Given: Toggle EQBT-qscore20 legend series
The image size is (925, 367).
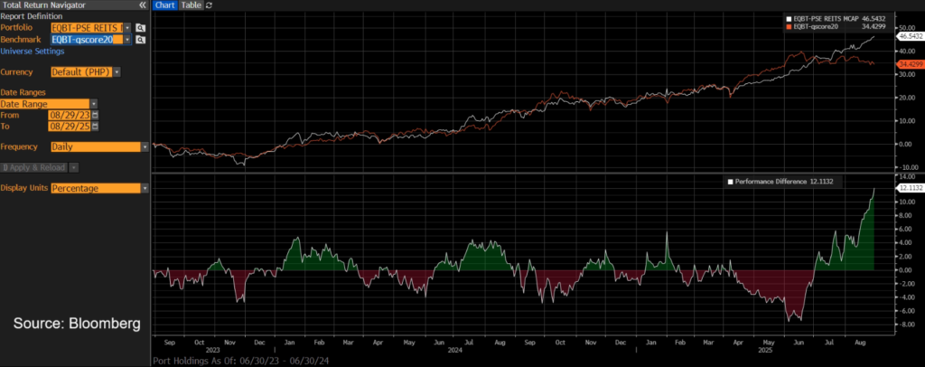Looking at the screenshot, I should (788, 26).
